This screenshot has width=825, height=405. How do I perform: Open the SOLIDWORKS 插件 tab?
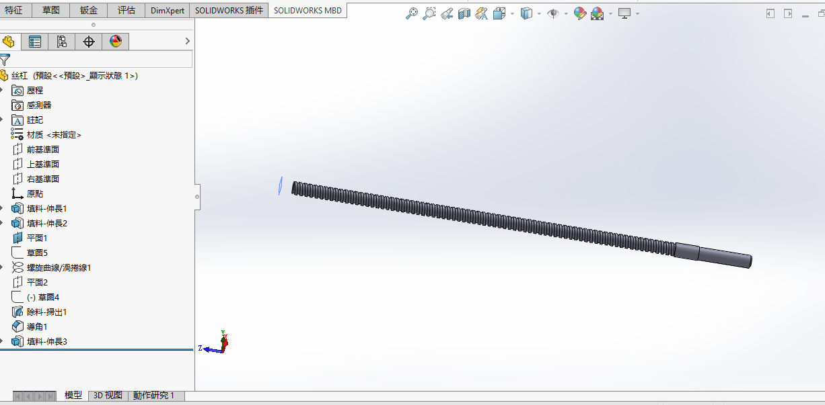click(x=228, y=10)
